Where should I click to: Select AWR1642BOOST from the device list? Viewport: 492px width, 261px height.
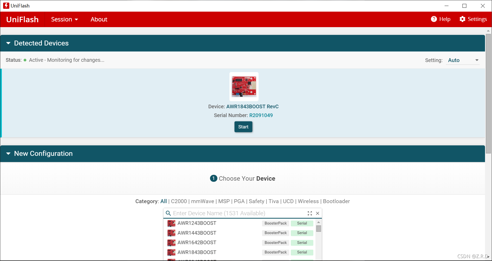(197, 243)
